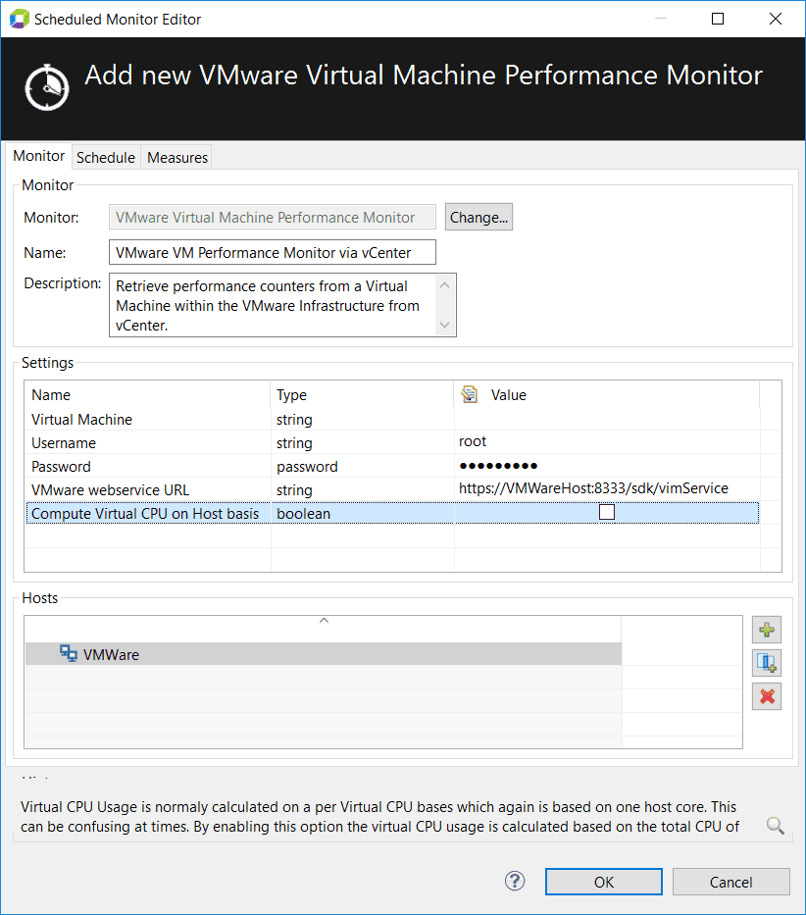806x915 pixels.
Task: Select the Password settings row
Action: 392,466
